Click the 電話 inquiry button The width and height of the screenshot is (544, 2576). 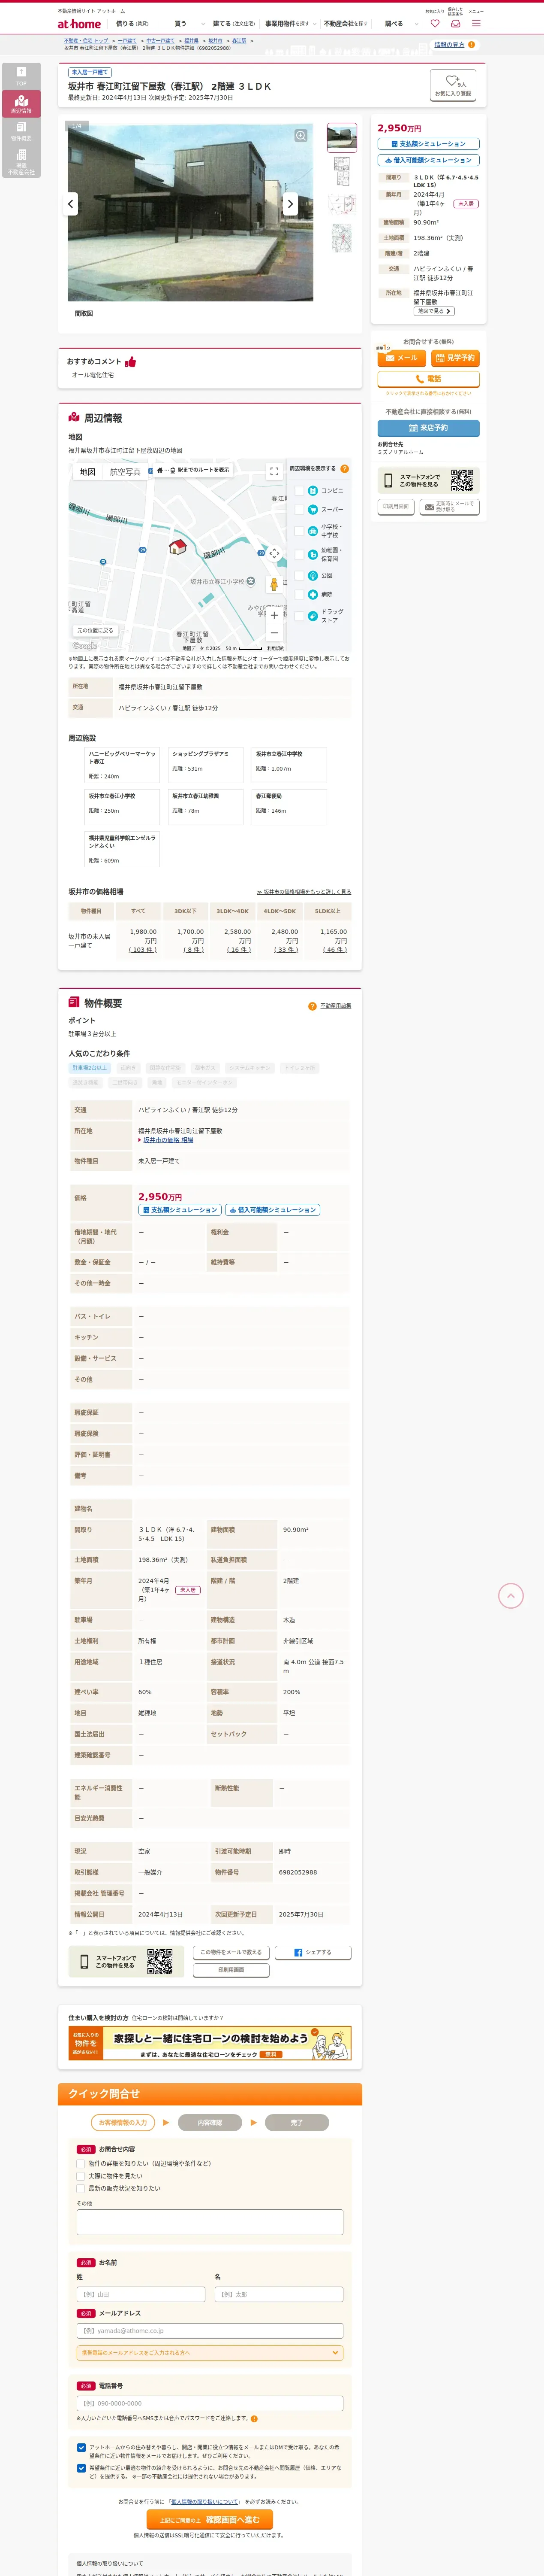tap(428, 379)
